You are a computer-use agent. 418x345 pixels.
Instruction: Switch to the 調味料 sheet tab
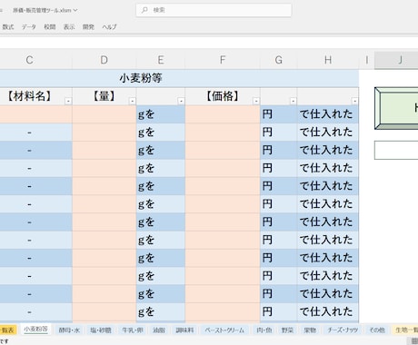(x=184, y=330)
